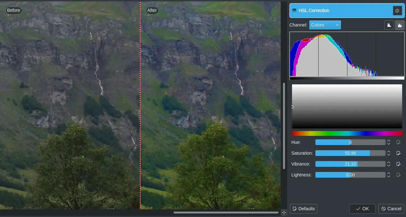Click inside the color histogram graph
The width and height of the screenshot is (406, 217).
(347, 54)
